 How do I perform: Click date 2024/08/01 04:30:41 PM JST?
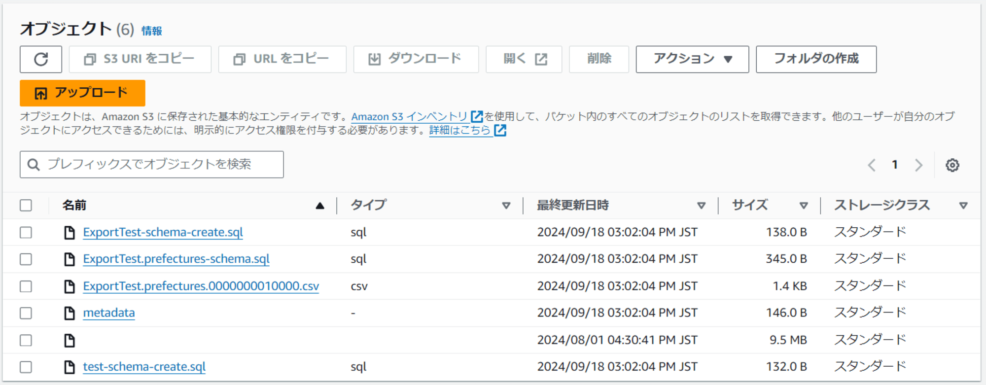coord(617,340)
